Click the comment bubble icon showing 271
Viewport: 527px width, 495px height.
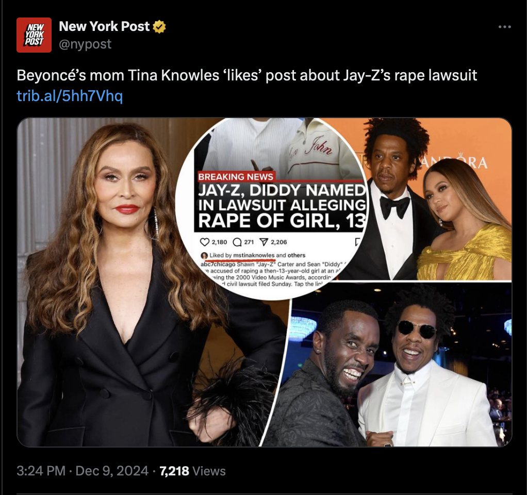[237, 242]
